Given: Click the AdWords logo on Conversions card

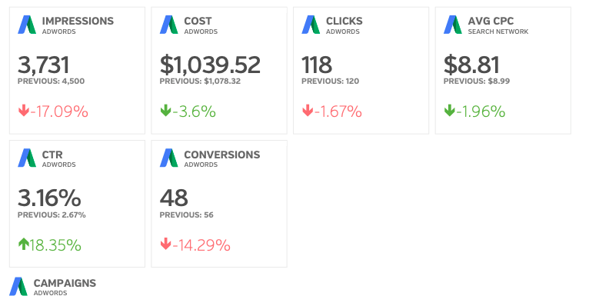Looking at the screenshot, I should pos(169,158).
